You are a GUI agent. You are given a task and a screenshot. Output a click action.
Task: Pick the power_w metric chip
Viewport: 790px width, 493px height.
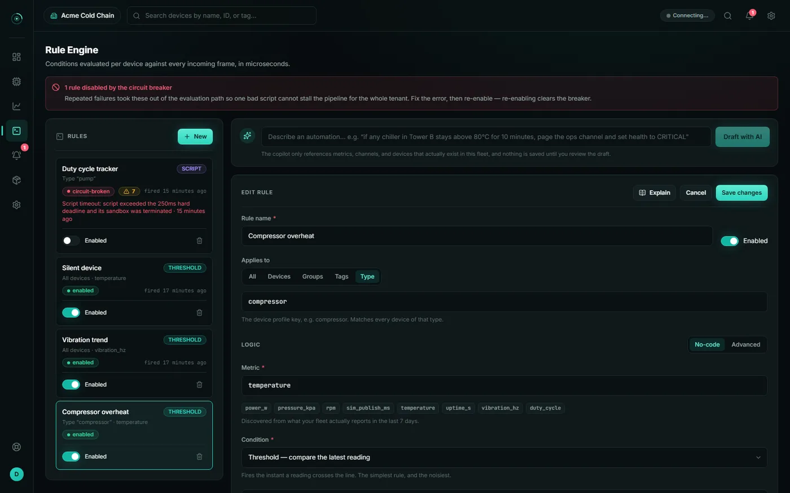(256, 408)
